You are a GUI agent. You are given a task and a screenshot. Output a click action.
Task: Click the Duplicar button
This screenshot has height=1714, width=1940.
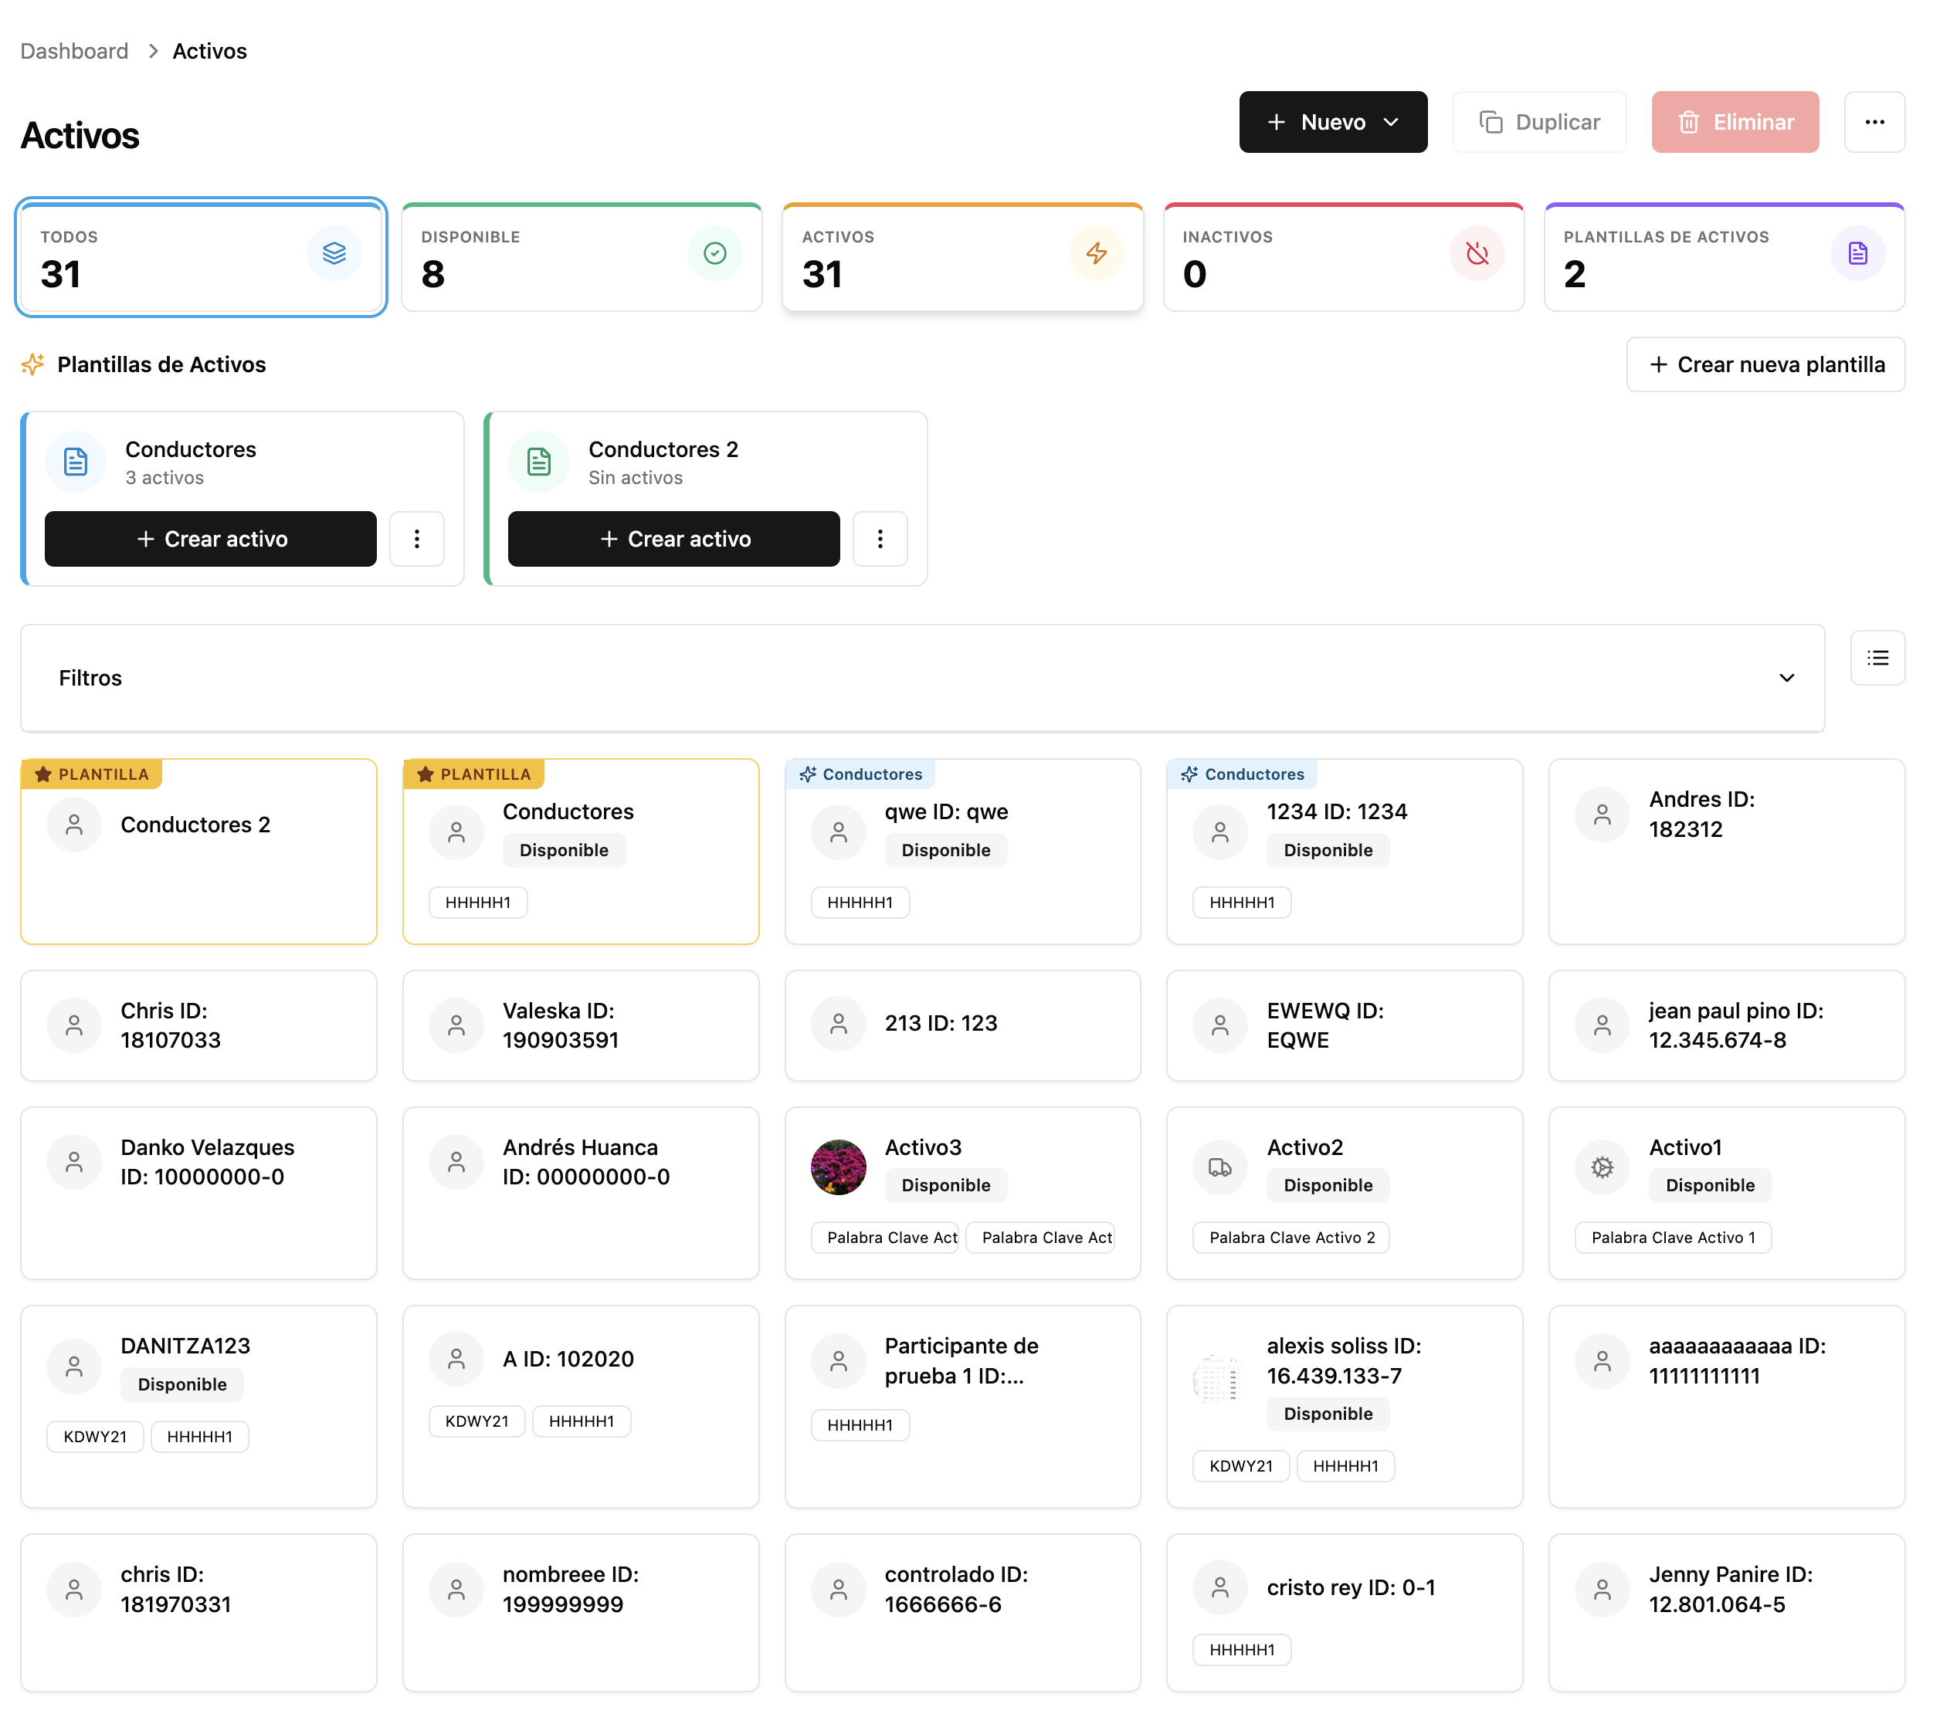(x=1539, y=121)
